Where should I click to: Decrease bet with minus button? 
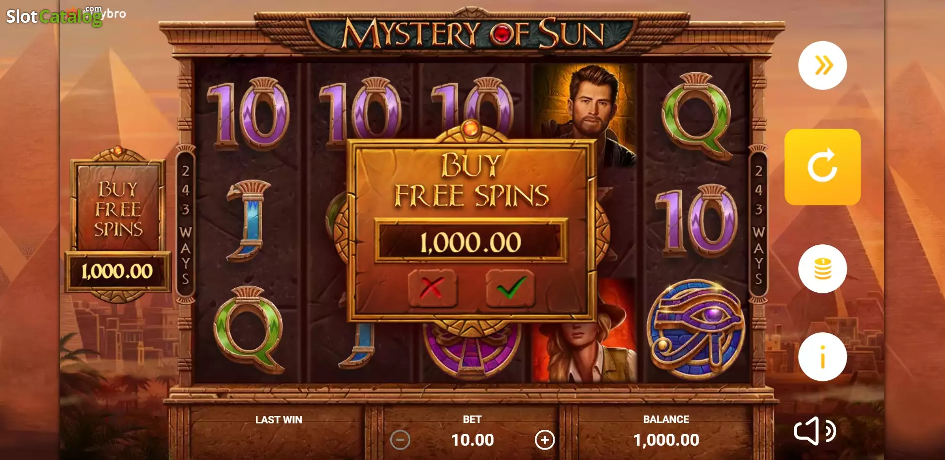click(x=400, y=440)
